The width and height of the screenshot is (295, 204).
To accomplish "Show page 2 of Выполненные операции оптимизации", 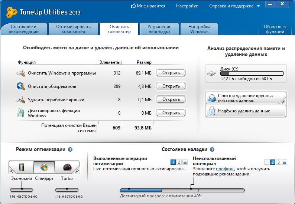I will [x=179, y=162].
